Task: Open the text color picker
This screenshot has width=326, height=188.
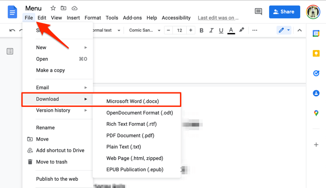Action: pyautogui.click(x=231, y=31)
